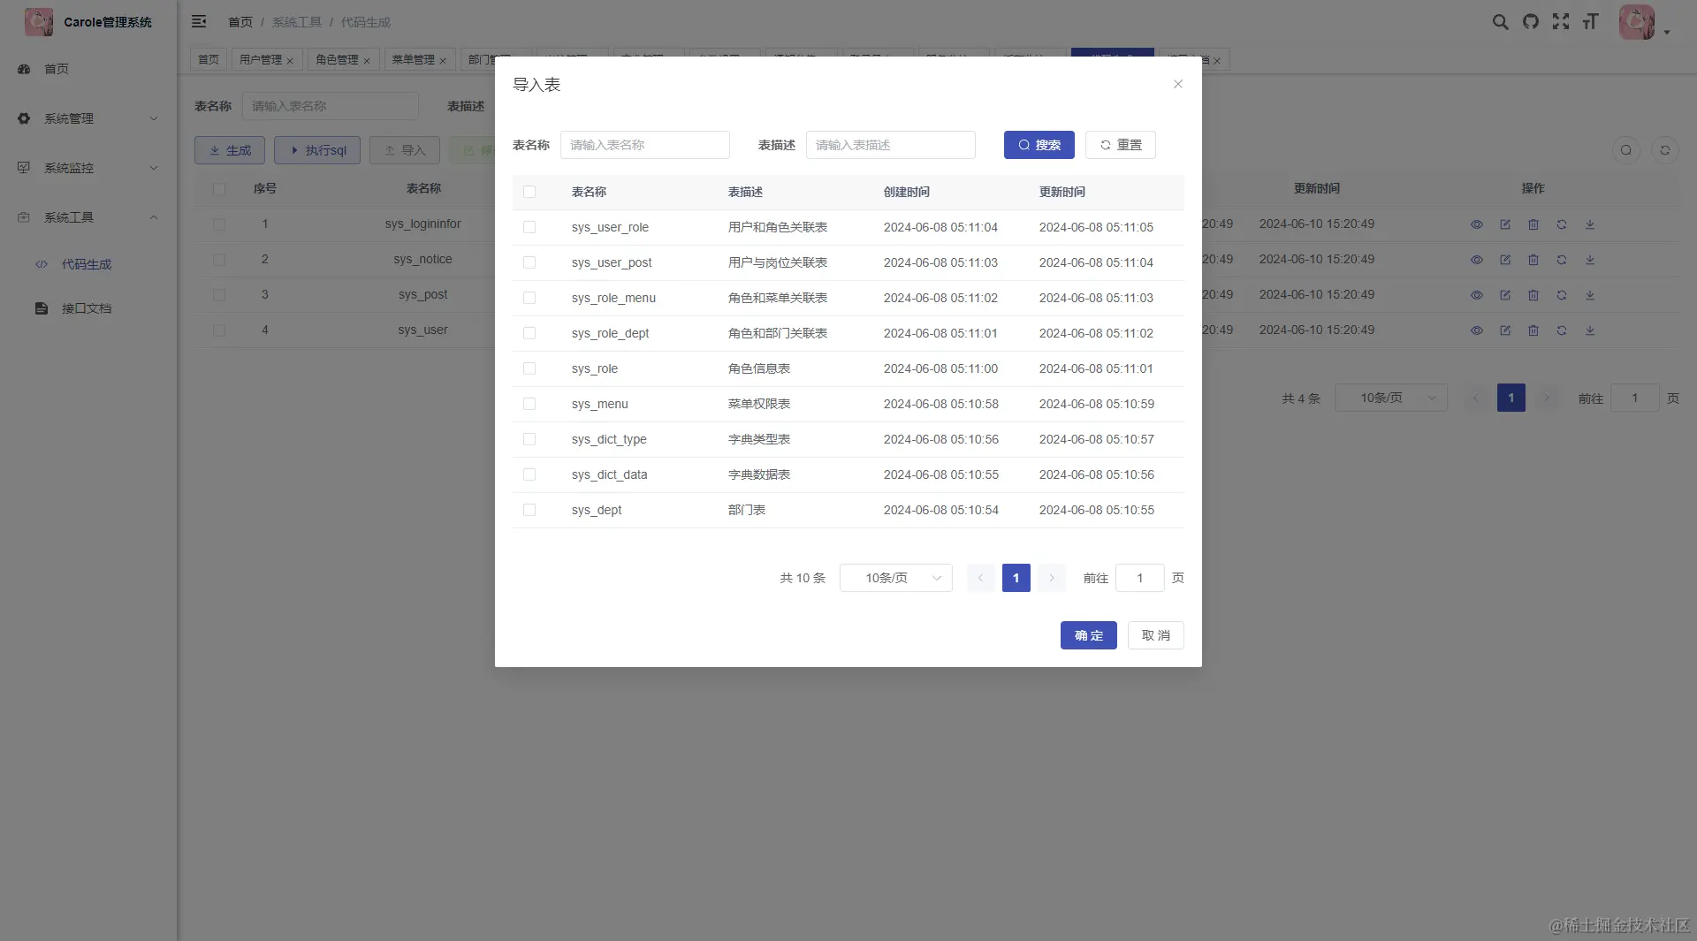1697x941 pixels.
Task: Close the 导入表 dialog with X
Action: 1178,84
